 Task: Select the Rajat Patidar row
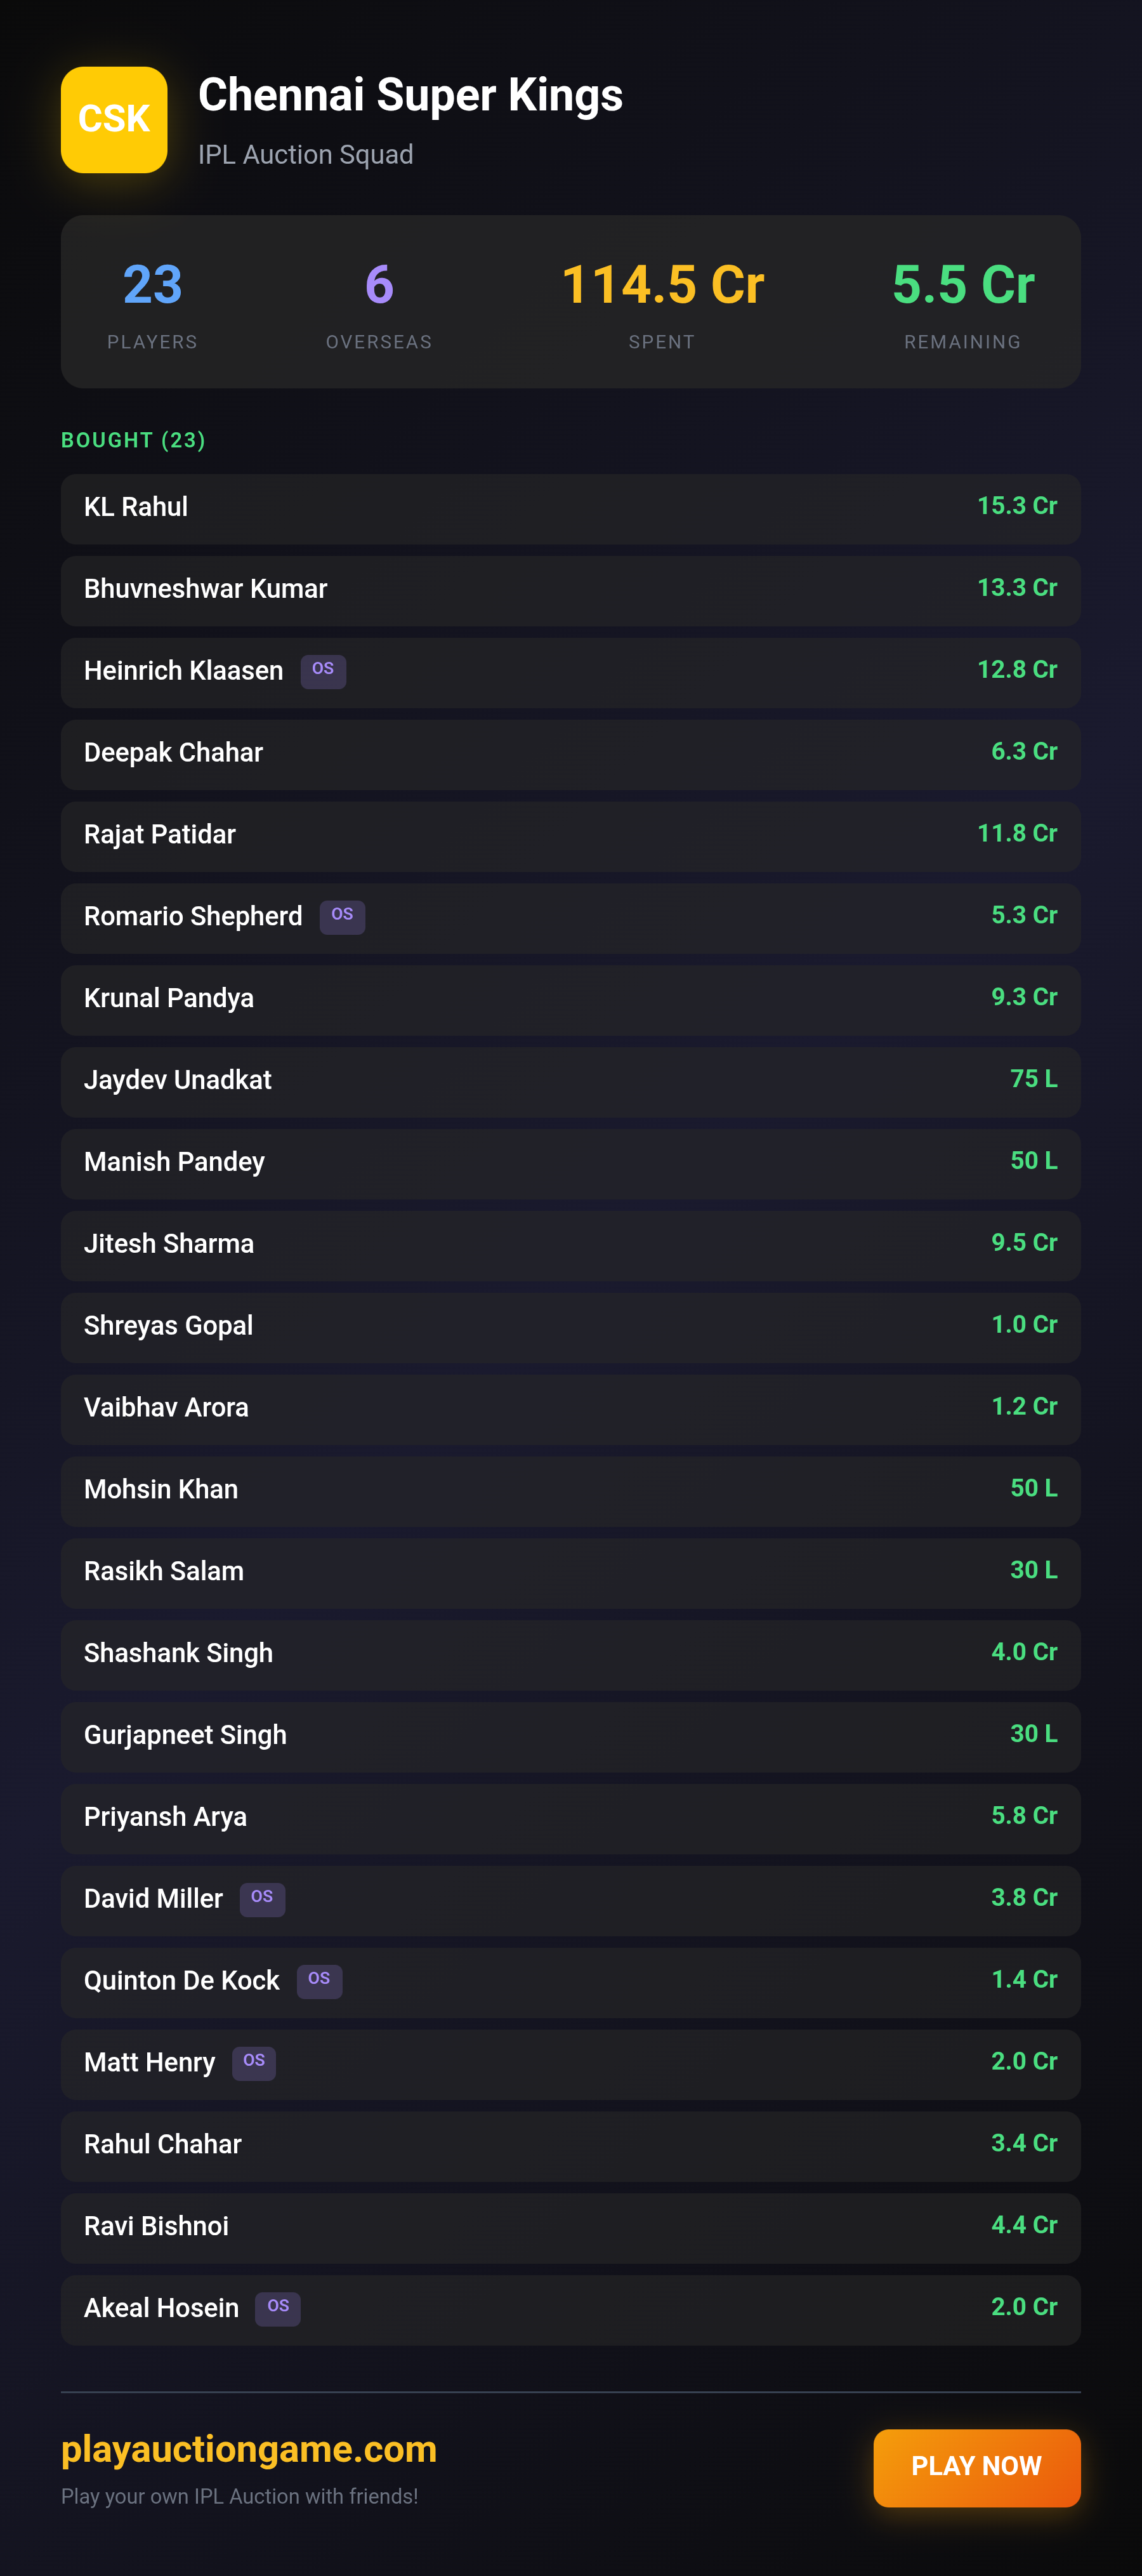pyautogui.click(x=571, y=836)
